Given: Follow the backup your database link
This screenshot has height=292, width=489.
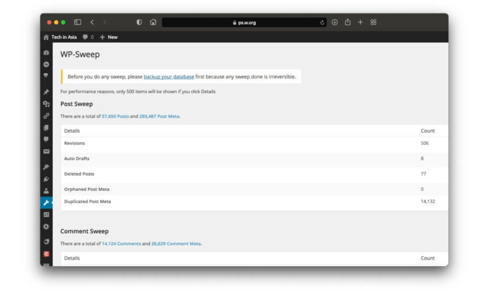Looking at the screenshot, I should 169,77.
